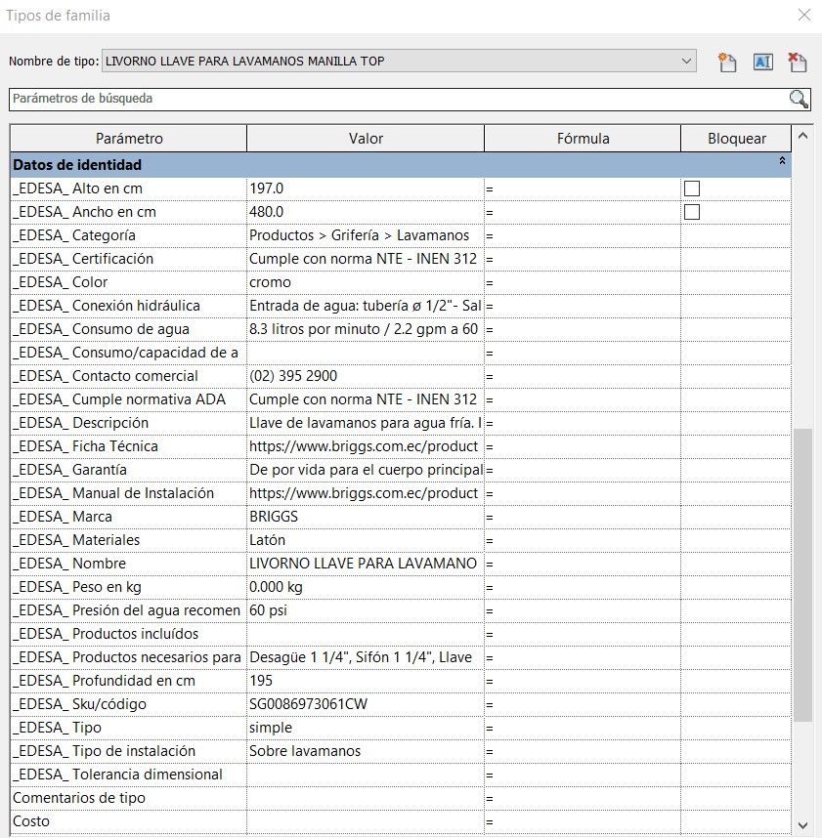The width and height of the screenshot is (822, 838).
Task: Click the vertical scrollbar thumb
Action: 802,575
